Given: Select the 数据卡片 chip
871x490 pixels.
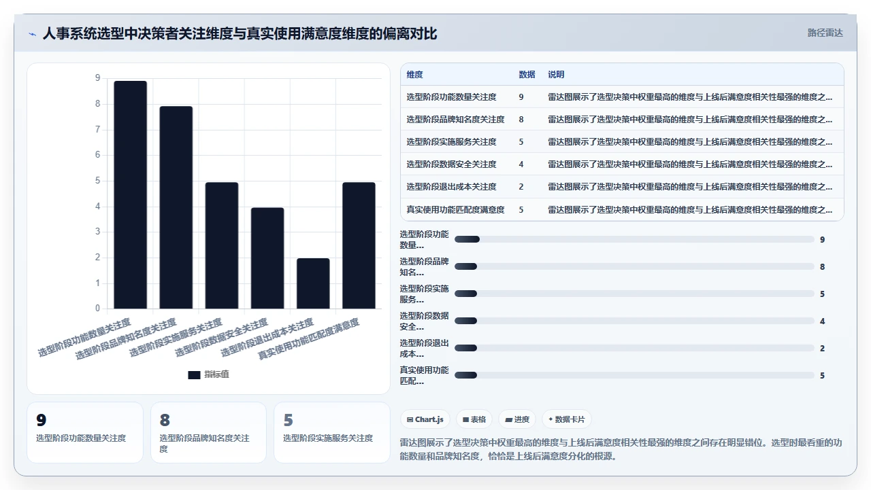Looking at the screenshot, I should point(566,419).
